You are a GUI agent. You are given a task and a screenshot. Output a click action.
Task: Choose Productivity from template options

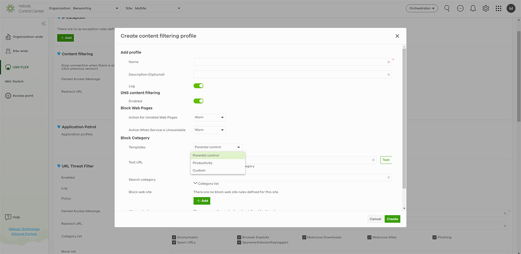click(218, 163)
